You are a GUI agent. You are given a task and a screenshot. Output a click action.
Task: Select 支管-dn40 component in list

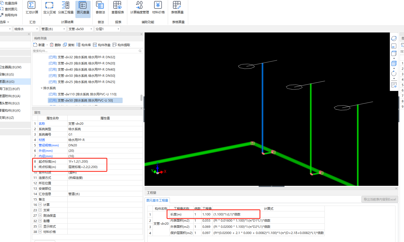[82, 70]
